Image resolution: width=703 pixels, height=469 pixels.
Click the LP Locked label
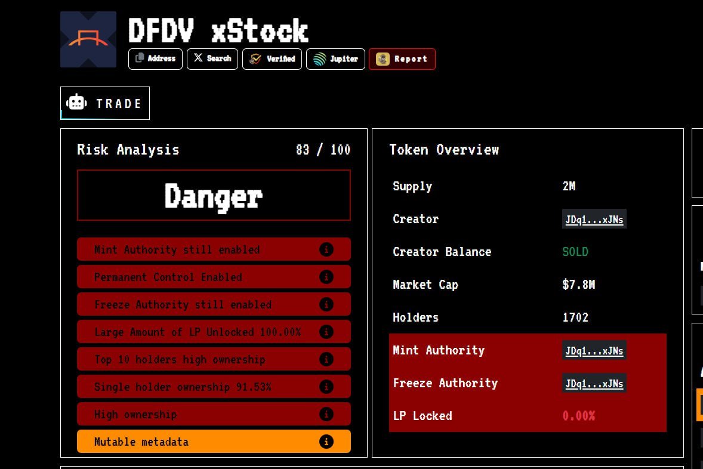click(423, 416)
